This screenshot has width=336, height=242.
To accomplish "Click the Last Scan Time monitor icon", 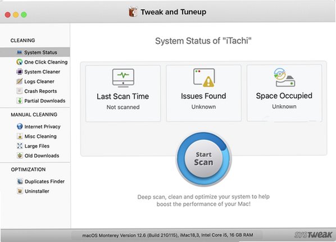I will [123, 78].
